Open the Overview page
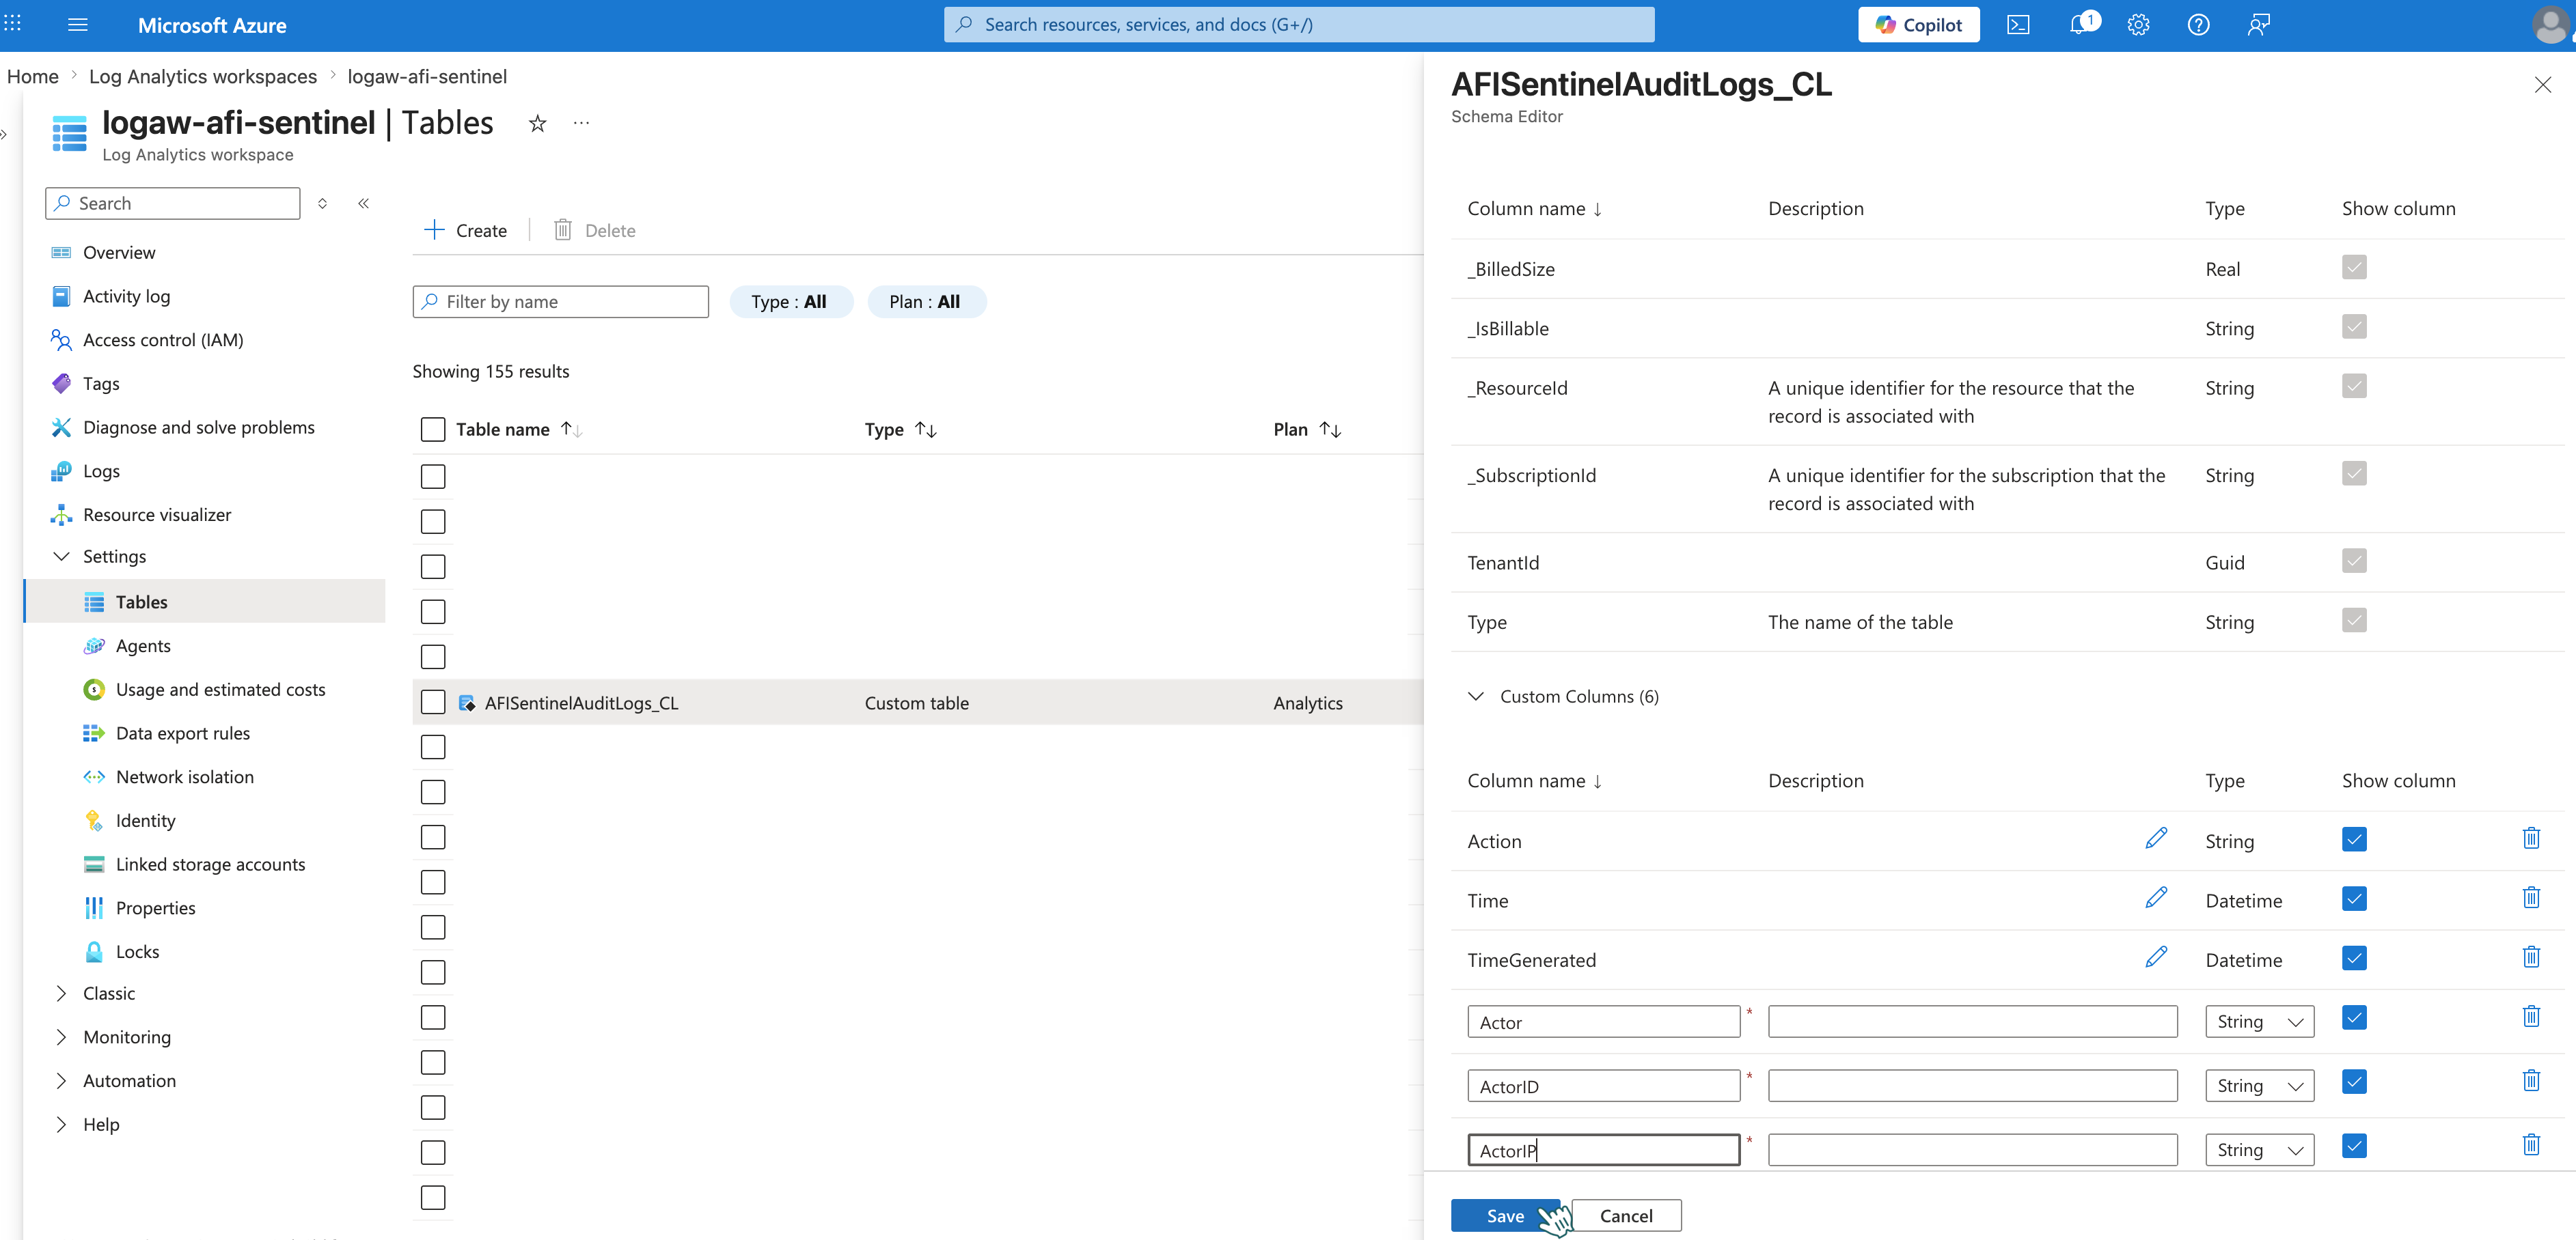The width and height of the screenshot is (2576, 1240). click(x=119, y=253)
